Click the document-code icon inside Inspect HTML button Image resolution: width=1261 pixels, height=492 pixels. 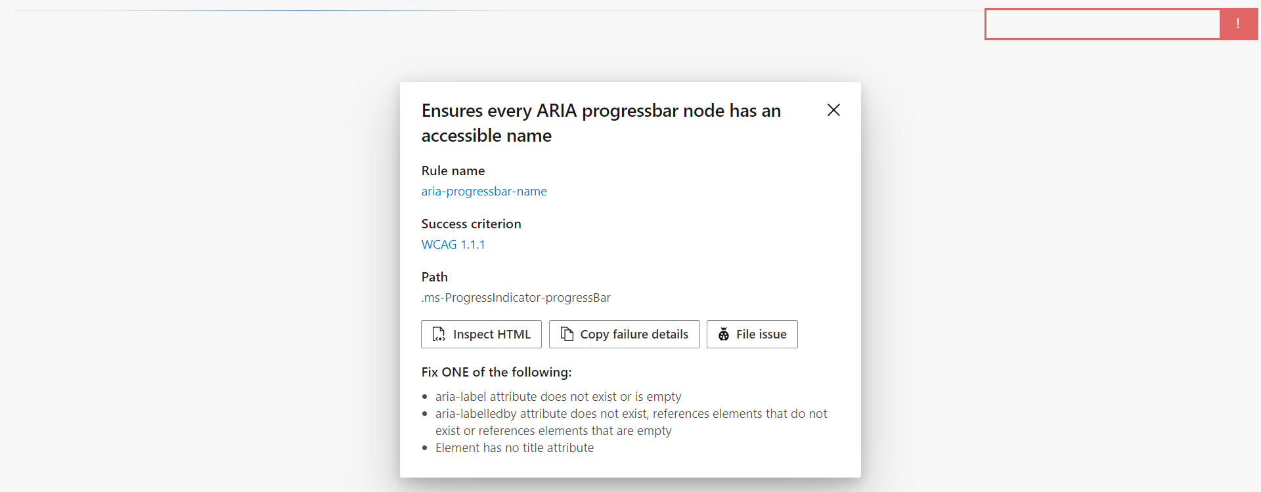[x=439, y=334]
